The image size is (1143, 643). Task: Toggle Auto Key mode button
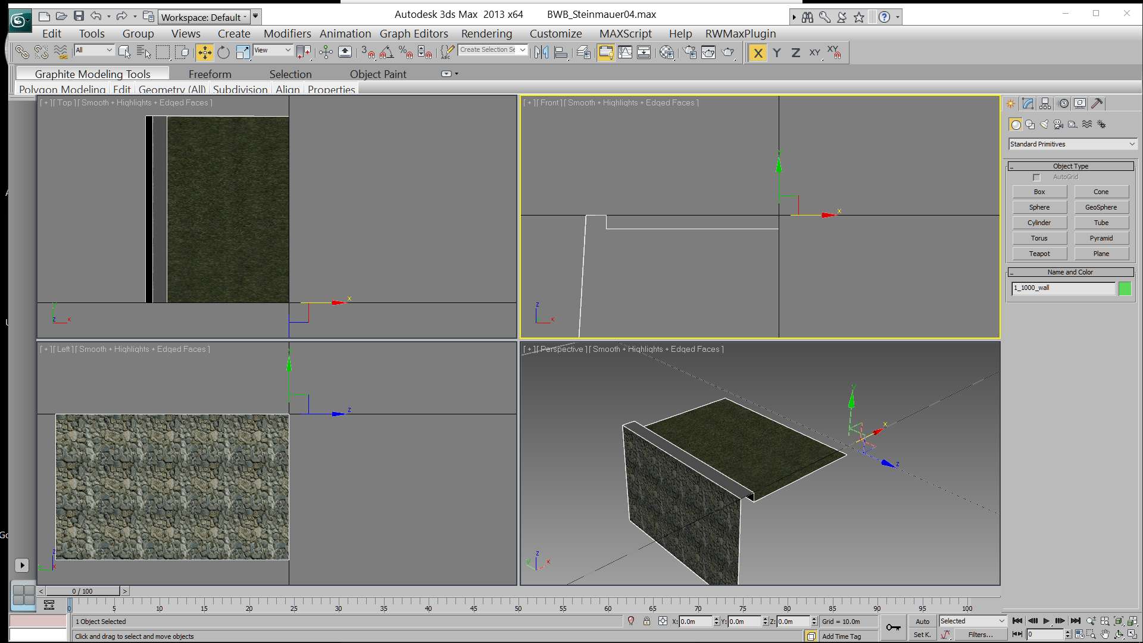[x=922, y=621]
